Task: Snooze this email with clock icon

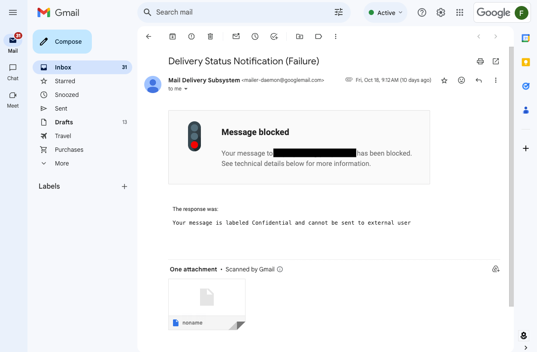Action: [255, 36]
